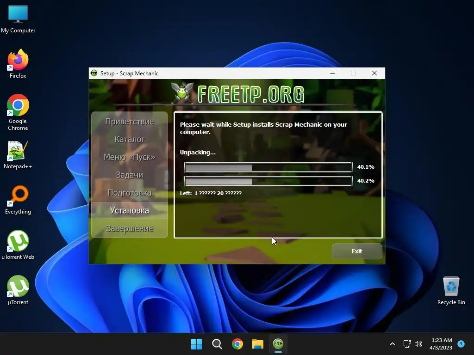Click the Windows Start button

(x=196, y=344)
